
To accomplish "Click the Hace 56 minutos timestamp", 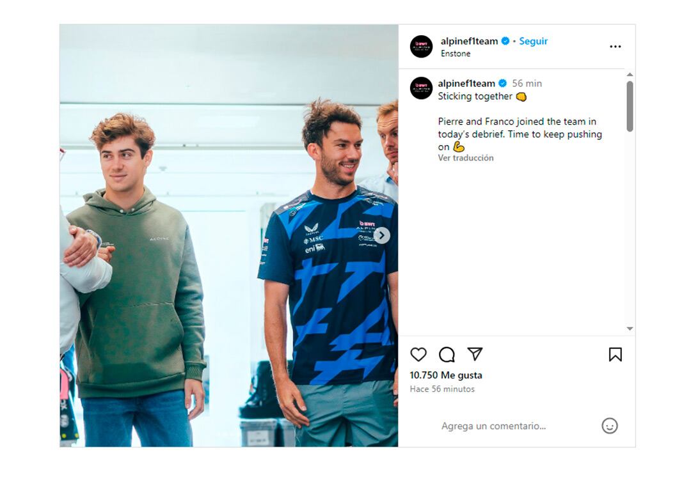I will point(442,389).
